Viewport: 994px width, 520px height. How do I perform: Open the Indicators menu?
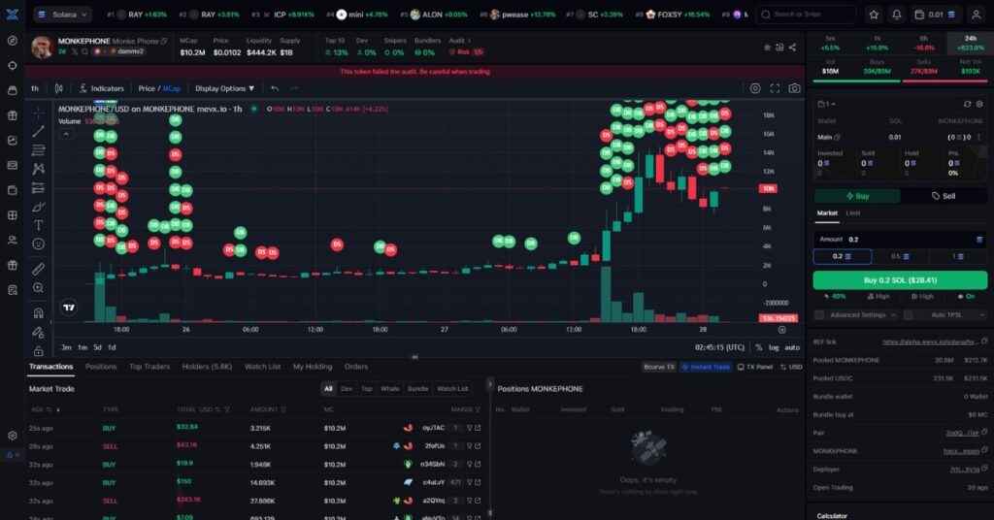101,88
